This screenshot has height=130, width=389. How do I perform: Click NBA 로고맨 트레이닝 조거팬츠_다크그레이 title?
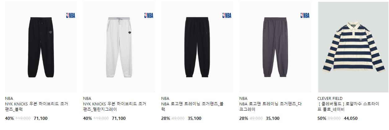[271, 107]
